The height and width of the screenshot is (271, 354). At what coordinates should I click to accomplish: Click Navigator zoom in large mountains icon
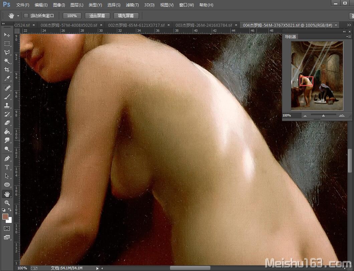[342, 115]
